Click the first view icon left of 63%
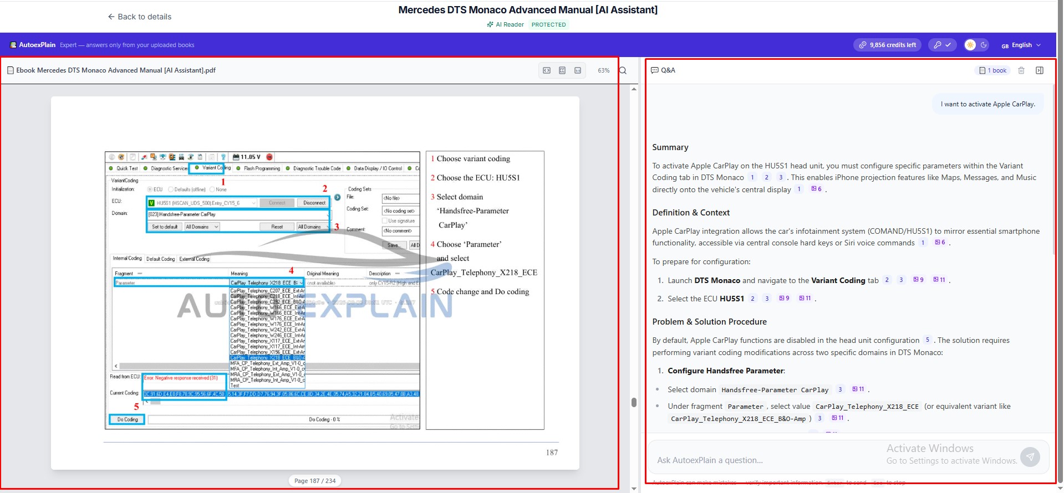 pos(547,70)
